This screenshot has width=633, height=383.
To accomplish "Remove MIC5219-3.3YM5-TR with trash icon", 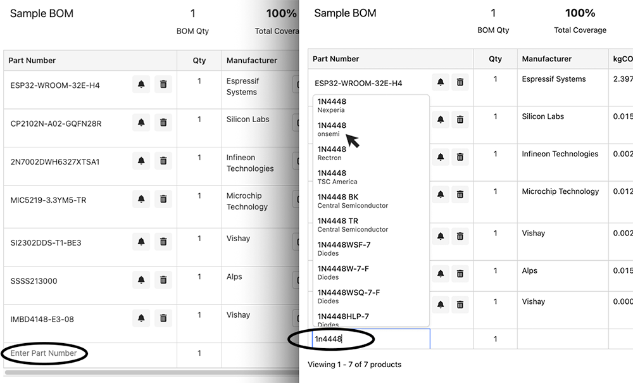I will click(x=163, y=199).
